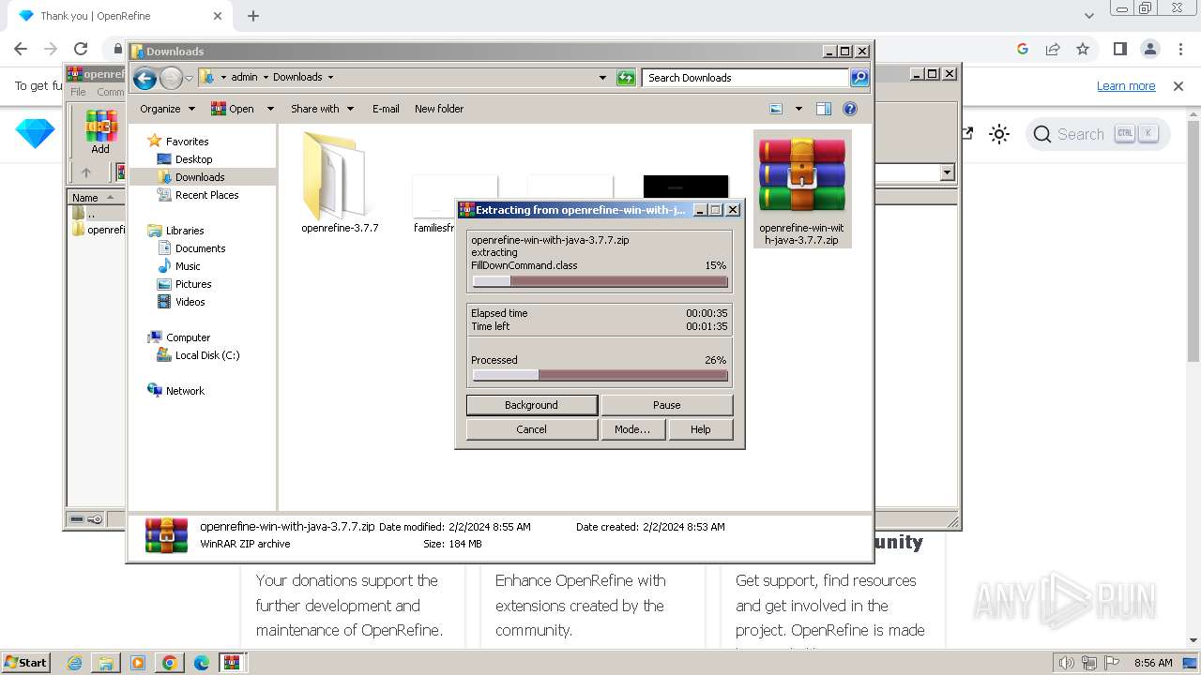This screenshot has width=1201, height=675.
Task: Expand the Open button dropdown arrow
Action: [270, 109]
